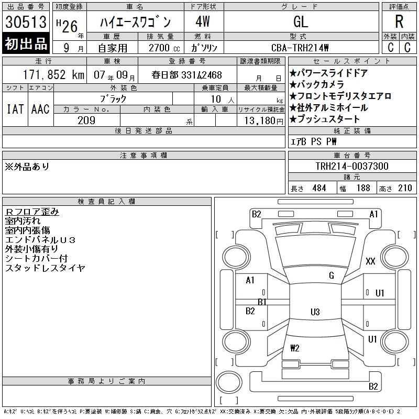Select the G windshield mark on the diagram
419x419 pixels.
[x=332, y=275]
